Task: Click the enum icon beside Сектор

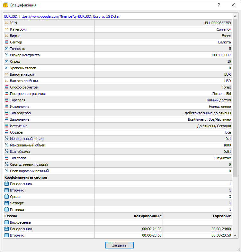Action: pos(6,42)
